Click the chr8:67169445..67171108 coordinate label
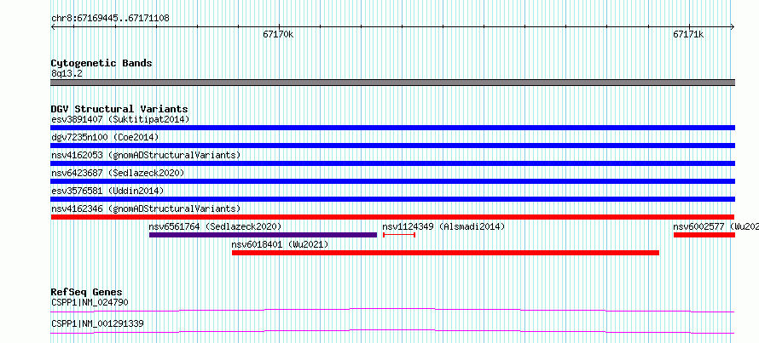Image resolution: width=759 pixels, height=343 pixels. (x=110, y=19)
